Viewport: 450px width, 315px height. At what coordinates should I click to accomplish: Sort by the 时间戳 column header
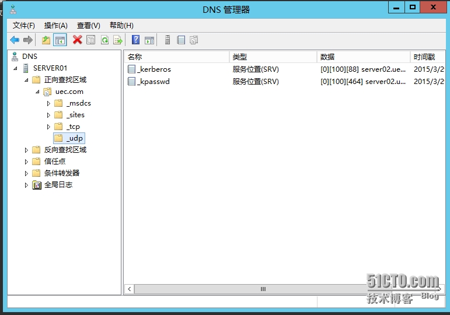point(428,57)
